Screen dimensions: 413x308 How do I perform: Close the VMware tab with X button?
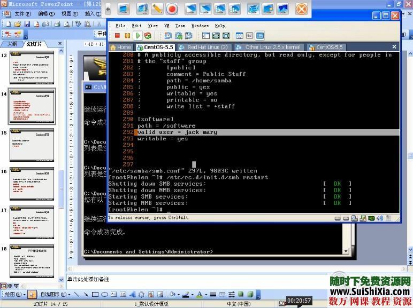coord(394,47)
